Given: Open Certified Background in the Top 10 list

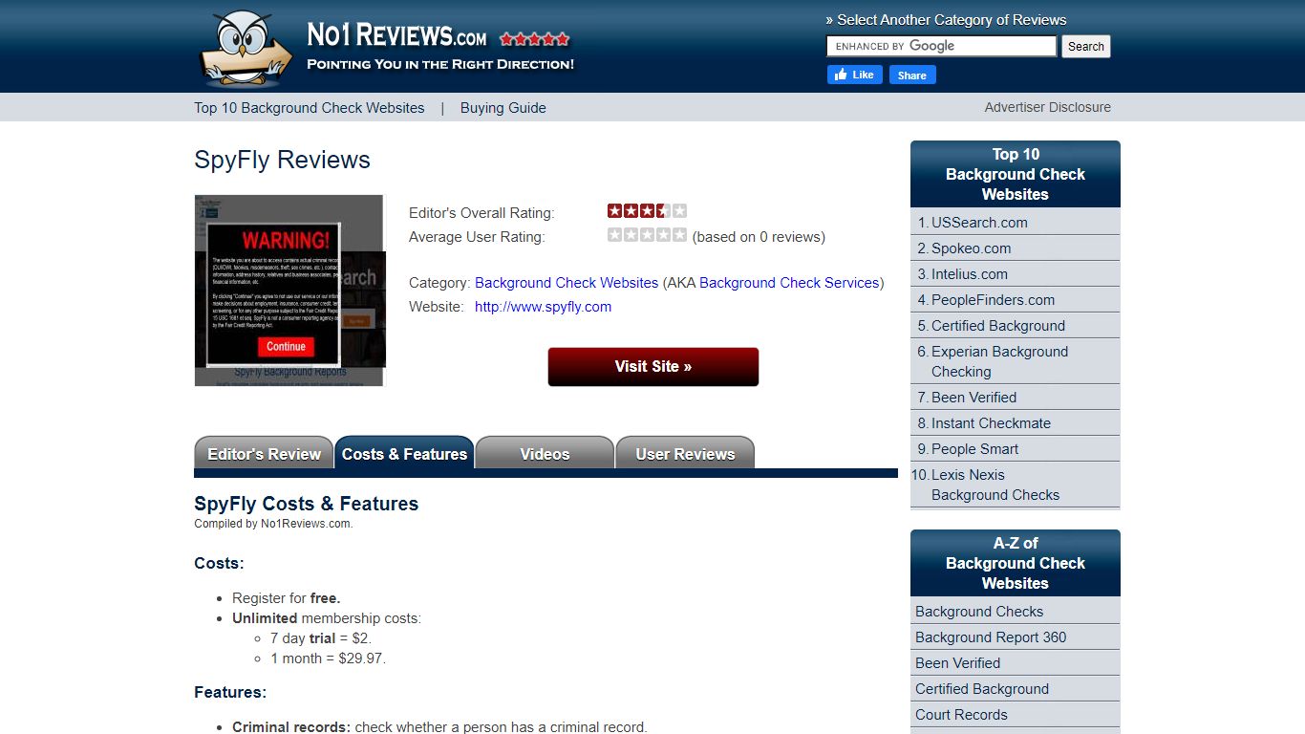Looking at the screenshot, I should click(x=998, y=326).
